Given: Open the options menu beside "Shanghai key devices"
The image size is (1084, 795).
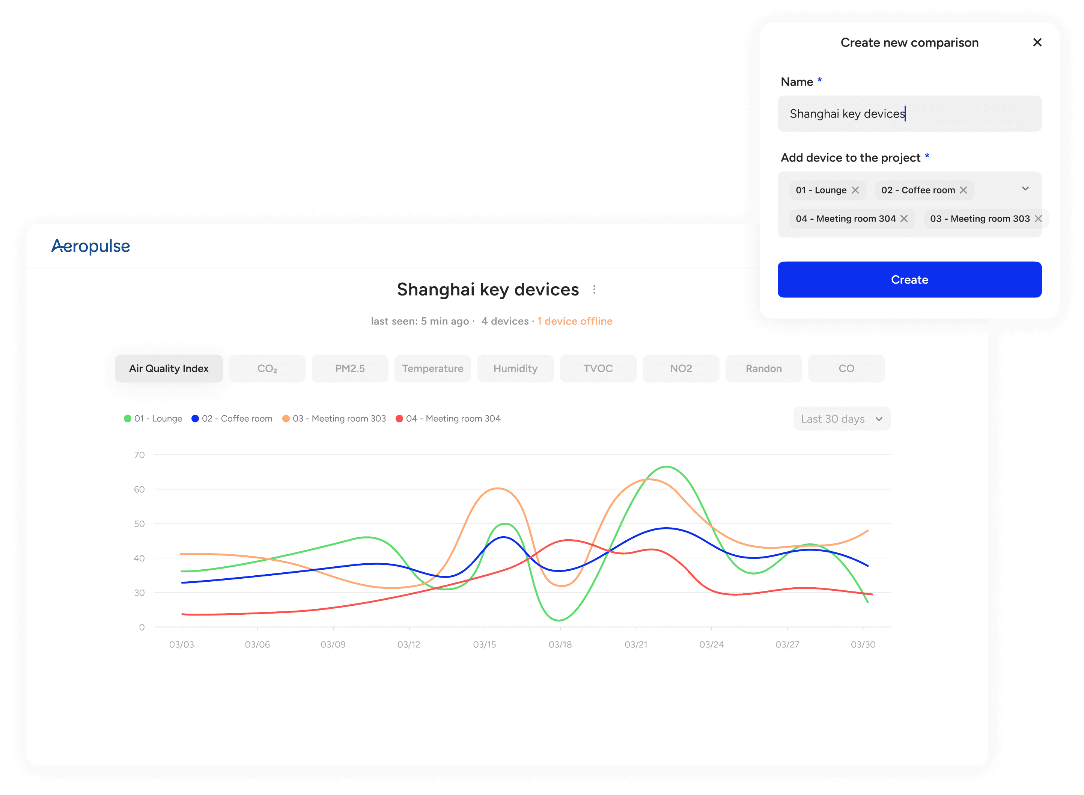Looking at the screenshot, I should point(595,289).
